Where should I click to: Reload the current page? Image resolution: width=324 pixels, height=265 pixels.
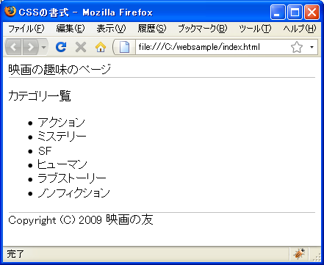[x=61, y=47]
